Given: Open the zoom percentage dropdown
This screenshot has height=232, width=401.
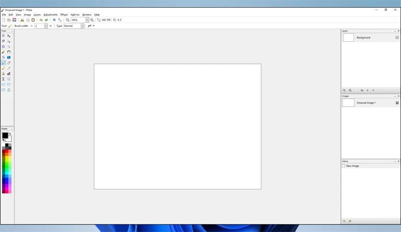Looking at the screenshot, I should click(x=87, y=20).
